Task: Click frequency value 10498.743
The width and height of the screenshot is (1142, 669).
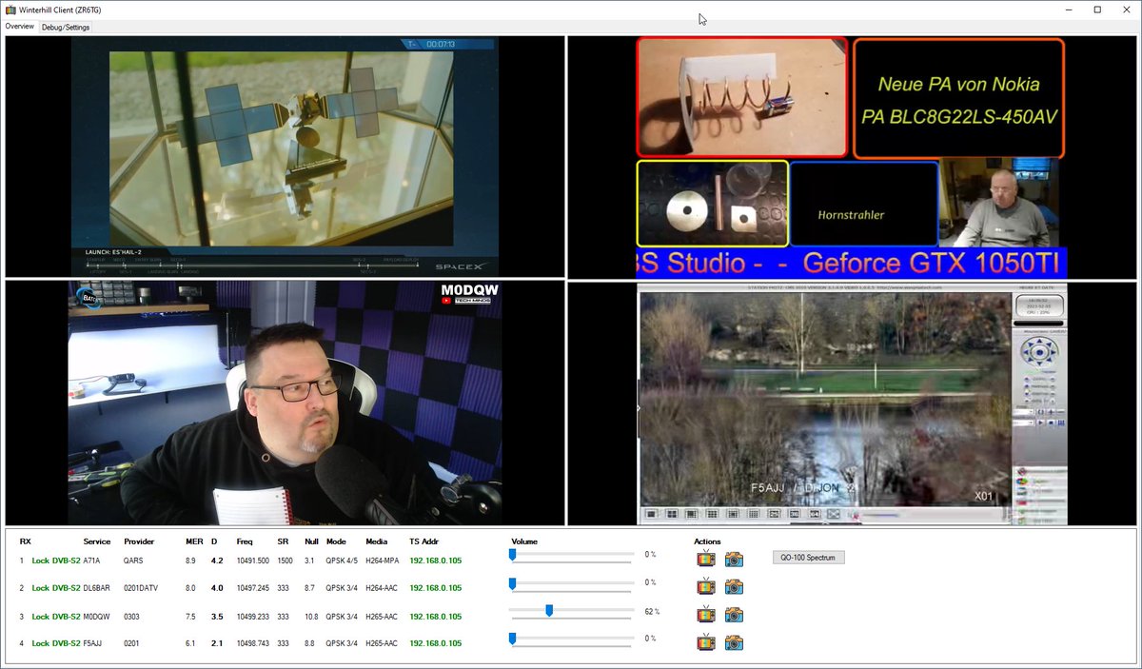Action: pos(253,643)
